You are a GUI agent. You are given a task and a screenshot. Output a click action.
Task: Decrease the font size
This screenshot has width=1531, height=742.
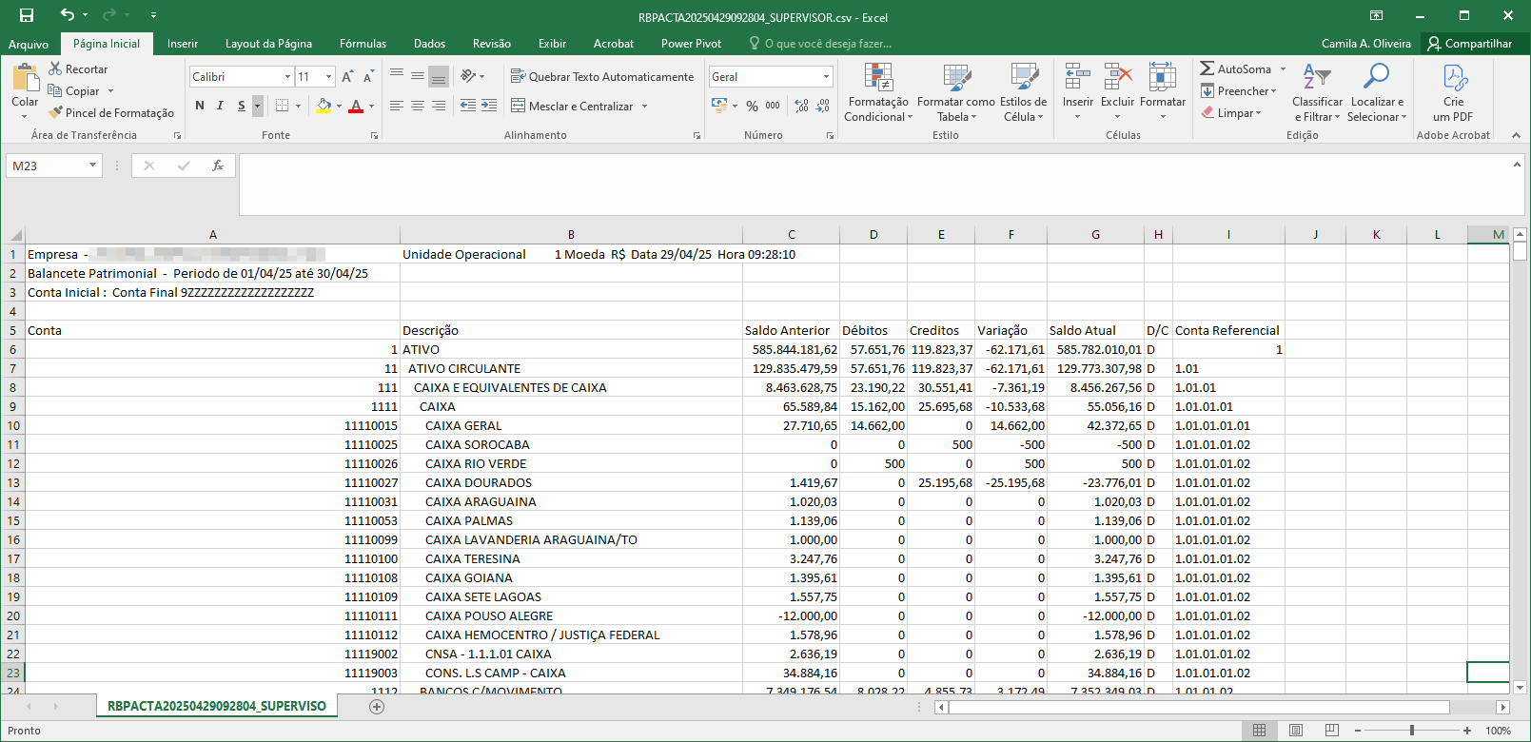[x=367, y=77]
